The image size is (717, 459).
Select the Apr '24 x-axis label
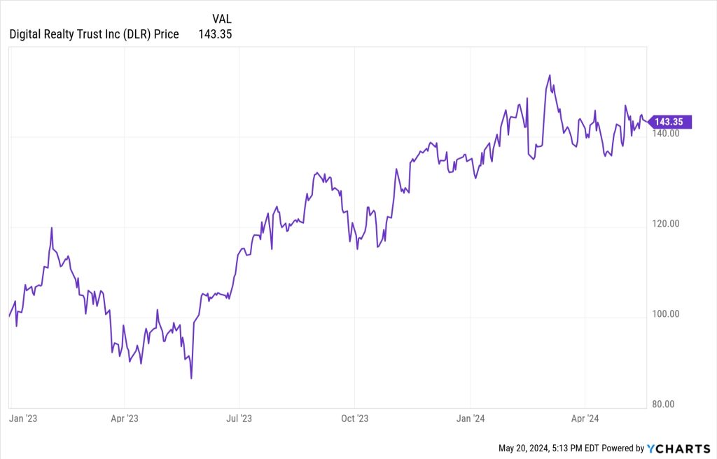point(585,418)
